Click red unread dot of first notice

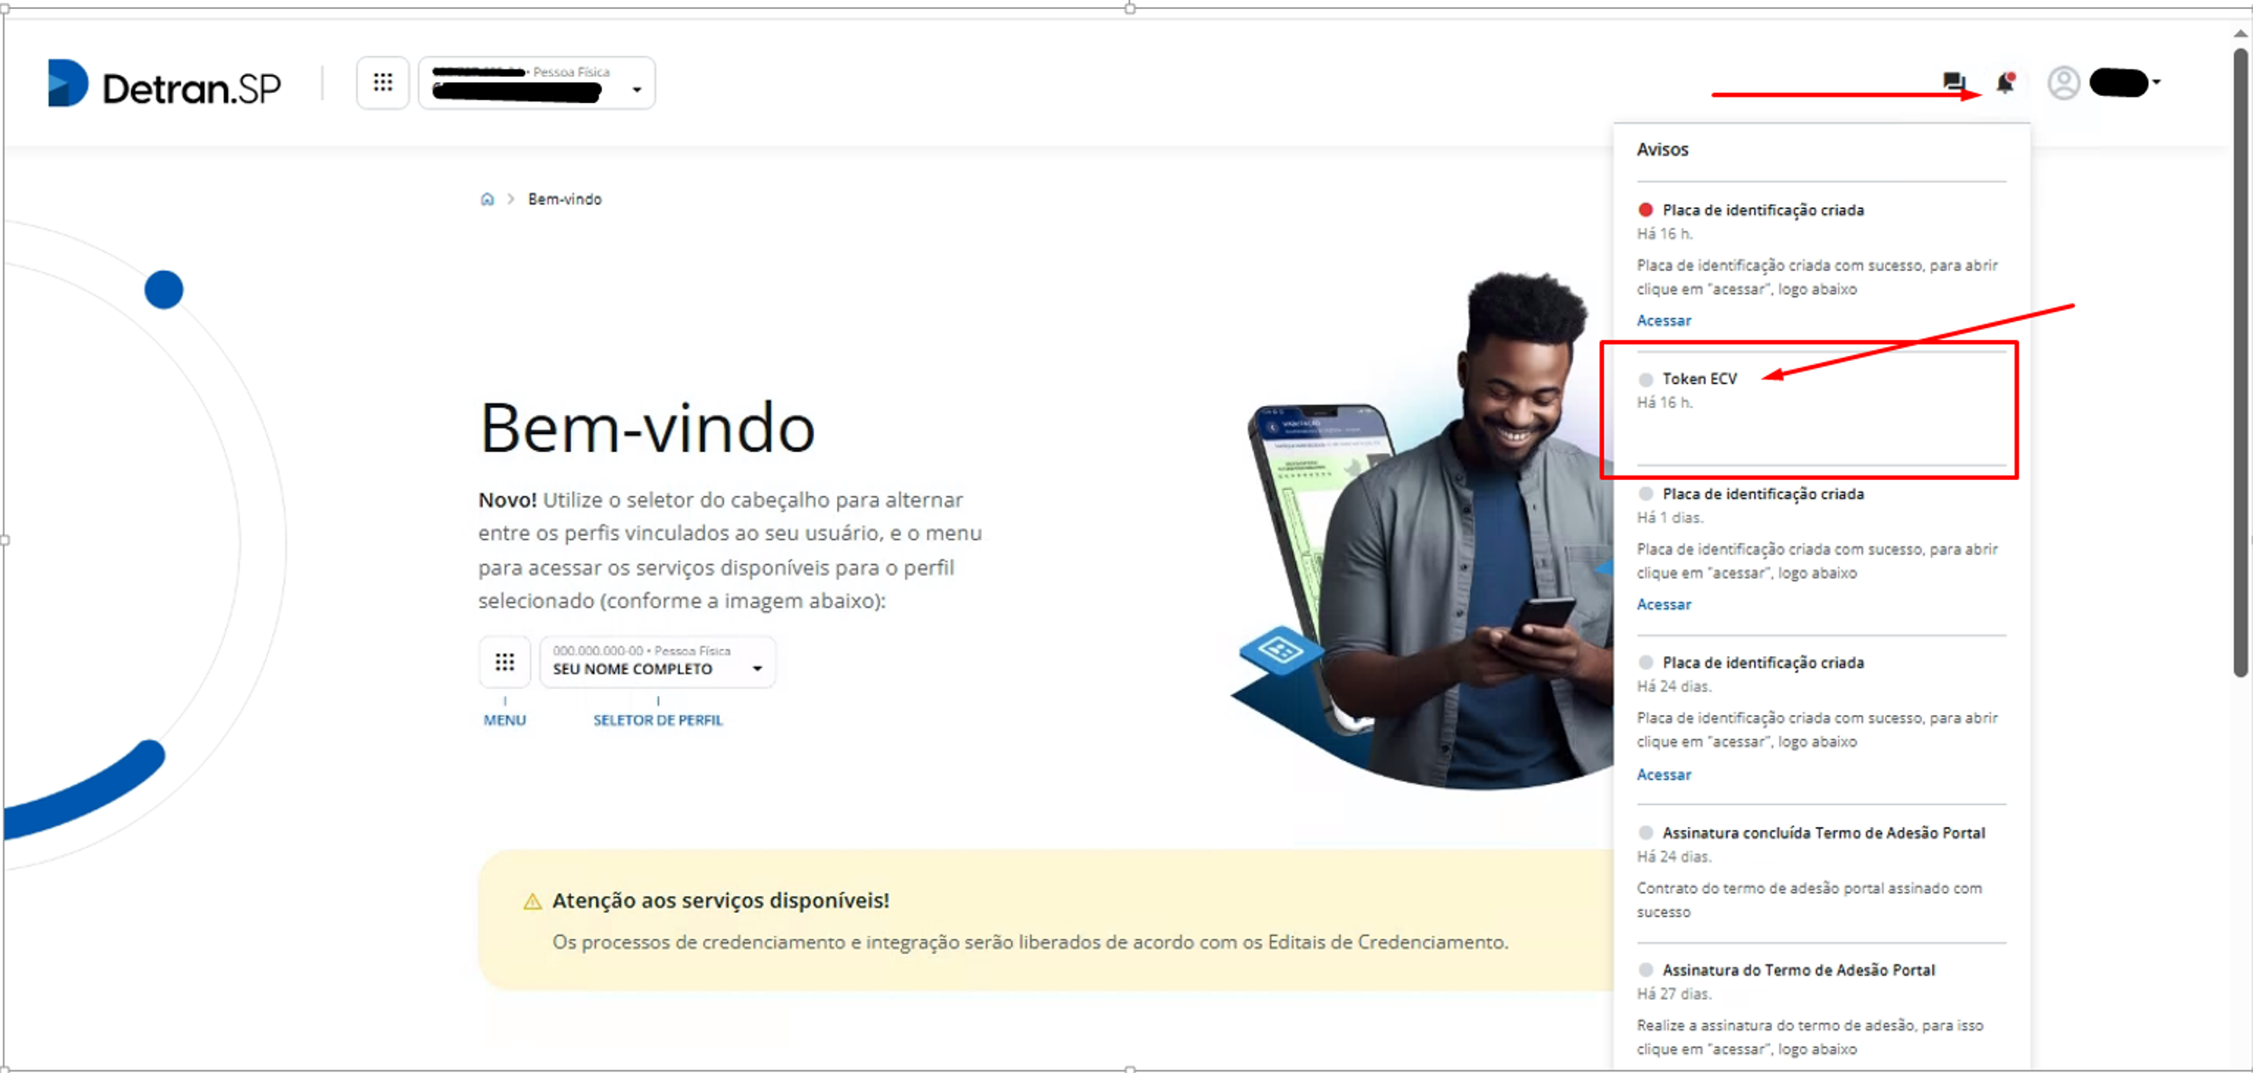[1645, 210]
